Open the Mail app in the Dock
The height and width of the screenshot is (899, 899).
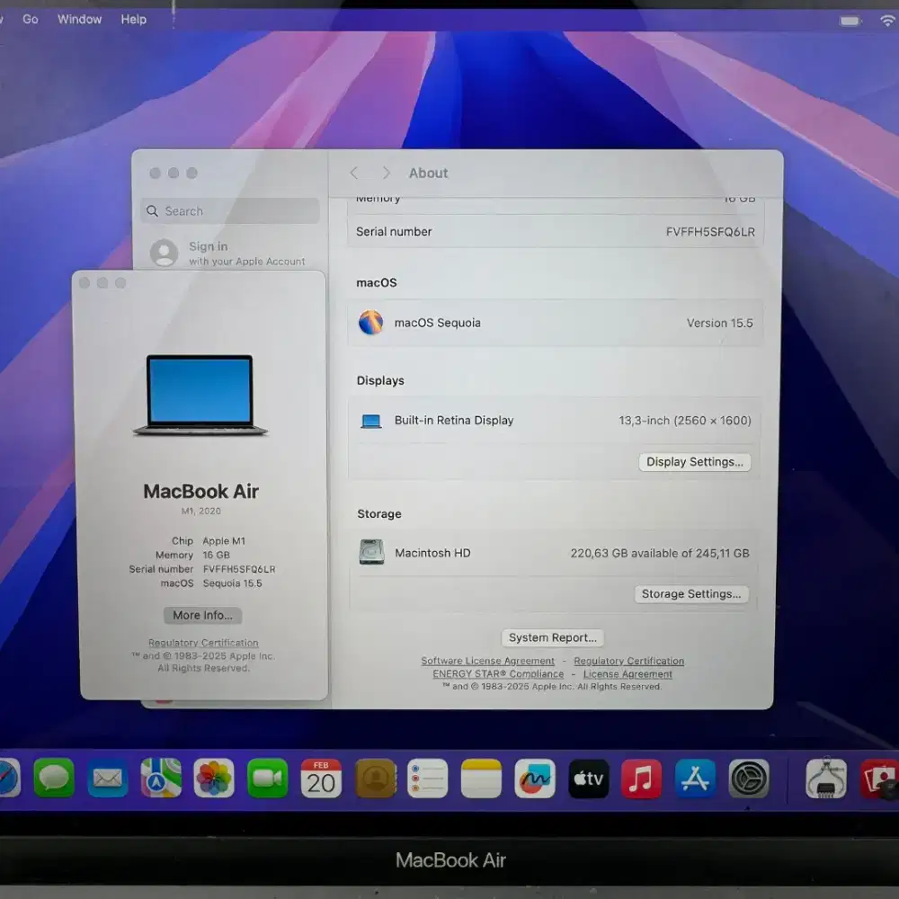pos(108,778)
